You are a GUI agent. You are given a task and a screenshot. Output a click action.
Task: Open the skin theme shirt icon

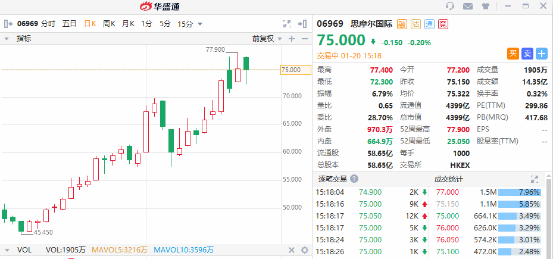pyautogui.click(x=486, y=6)
